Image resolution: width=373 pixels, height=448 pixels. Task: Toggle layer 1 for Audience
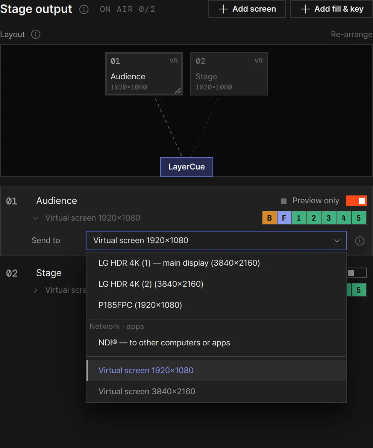(299, 218)
